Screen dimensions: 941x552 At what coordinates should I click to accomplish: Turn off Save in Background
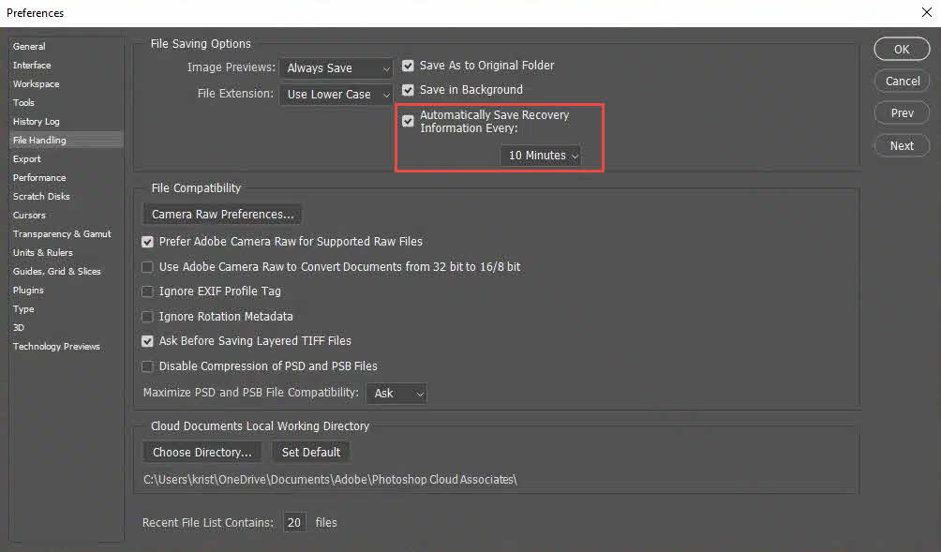tap(408, 89)
